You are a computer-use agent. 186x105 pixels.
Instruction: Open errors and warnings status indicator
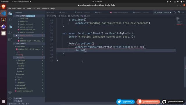pos(26,104)
